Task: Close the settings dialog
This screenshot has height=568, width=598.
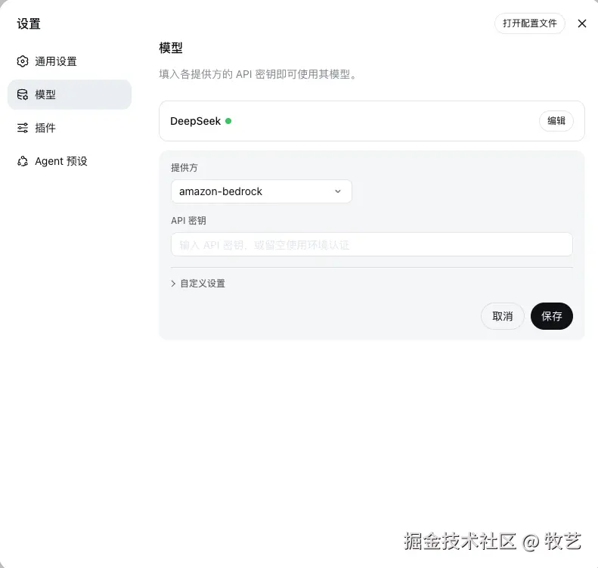Action: coord(582,23)
